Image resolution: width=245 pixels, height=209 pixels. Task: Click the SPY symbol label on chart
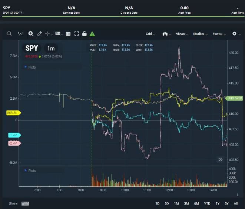(32, 48)
